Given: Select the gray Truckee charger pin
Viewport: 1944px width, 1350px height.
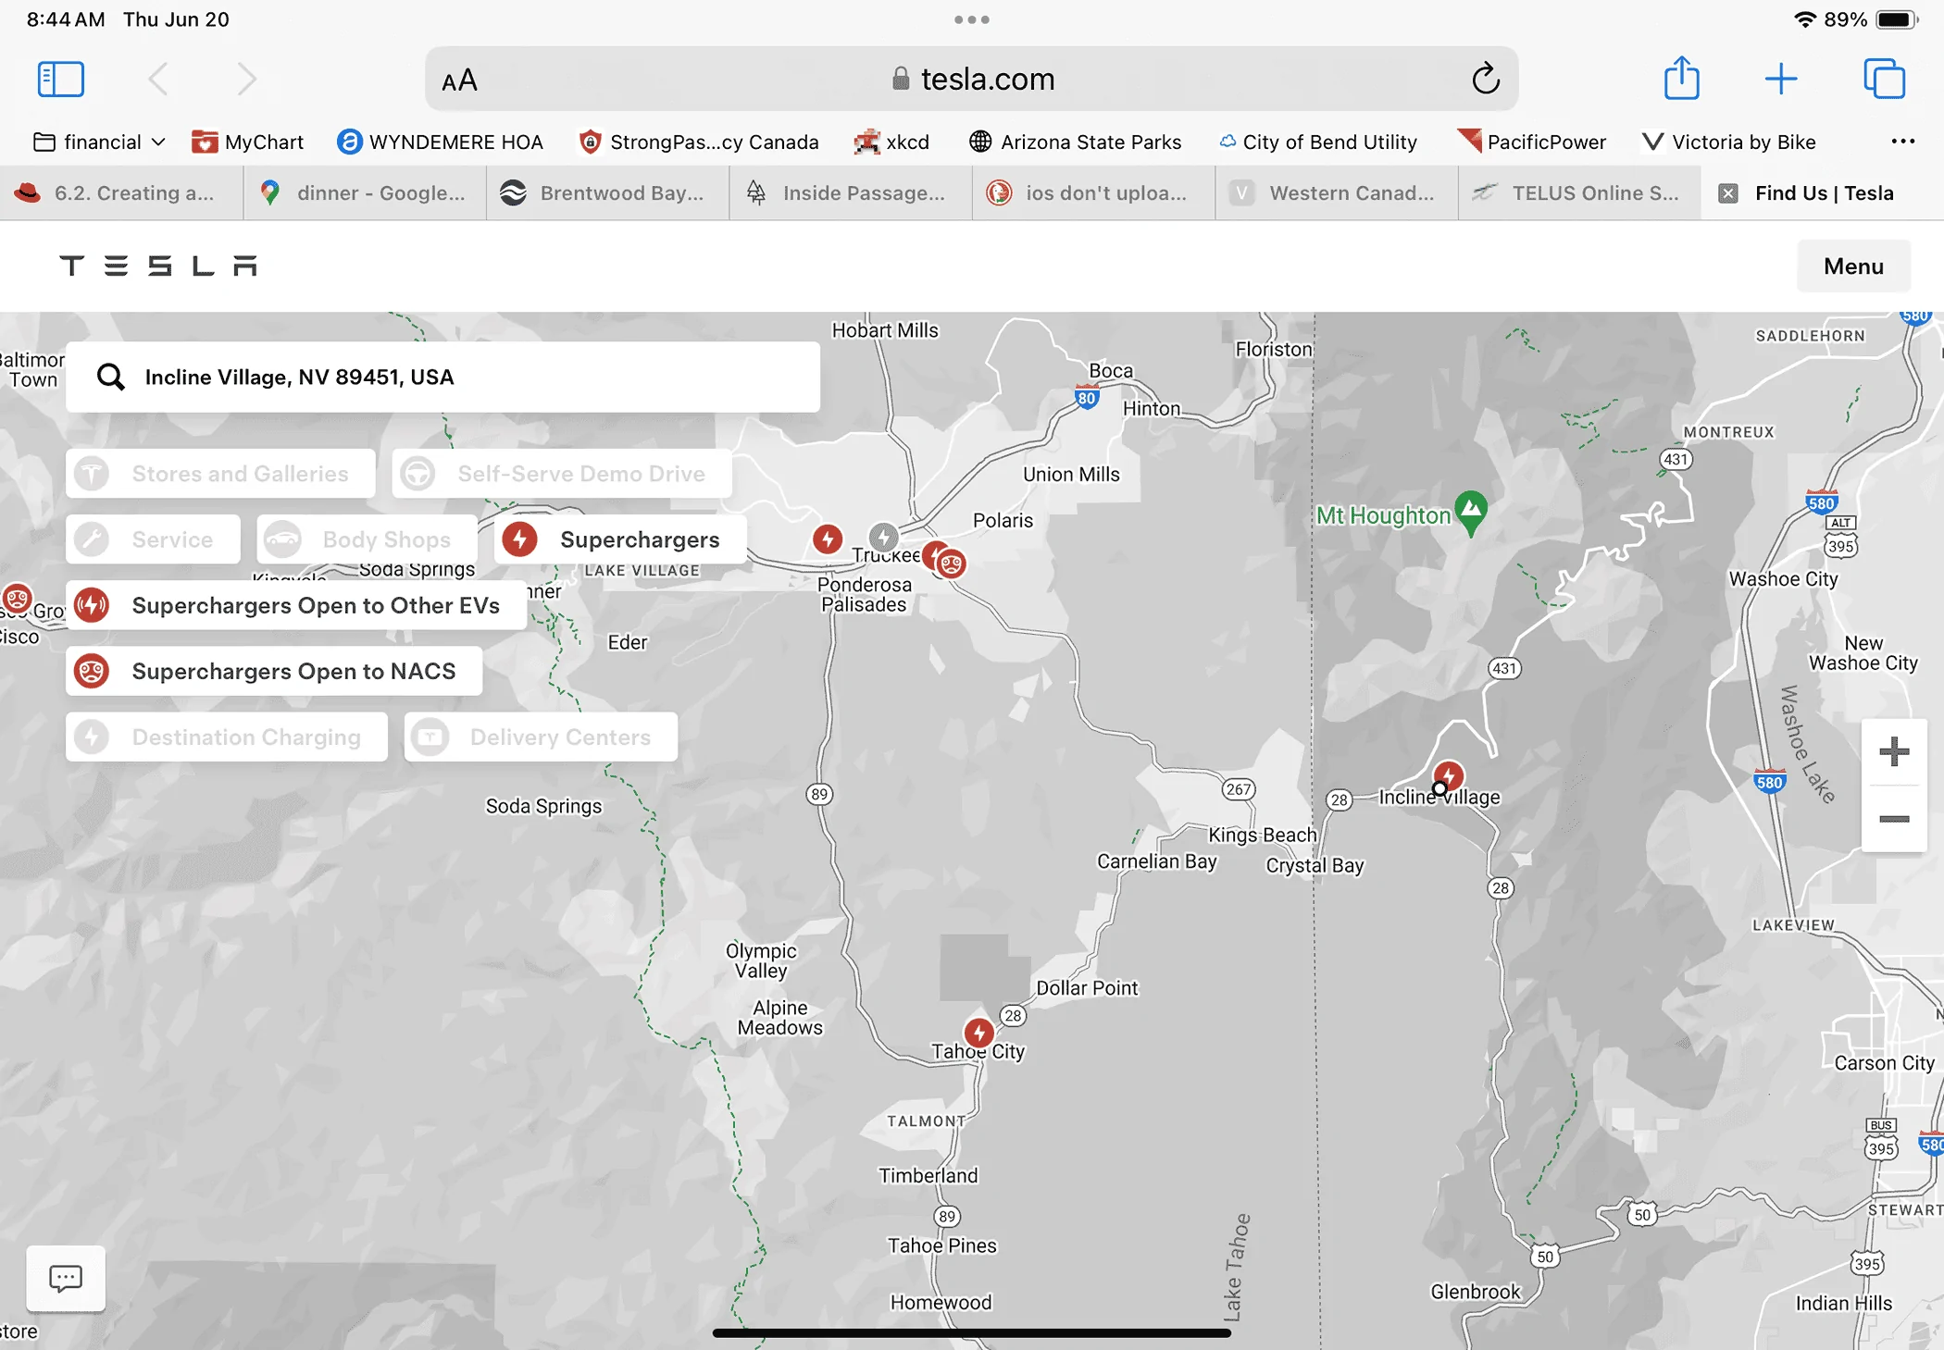Looking at the screenshot, I should (x=883, y=537).
